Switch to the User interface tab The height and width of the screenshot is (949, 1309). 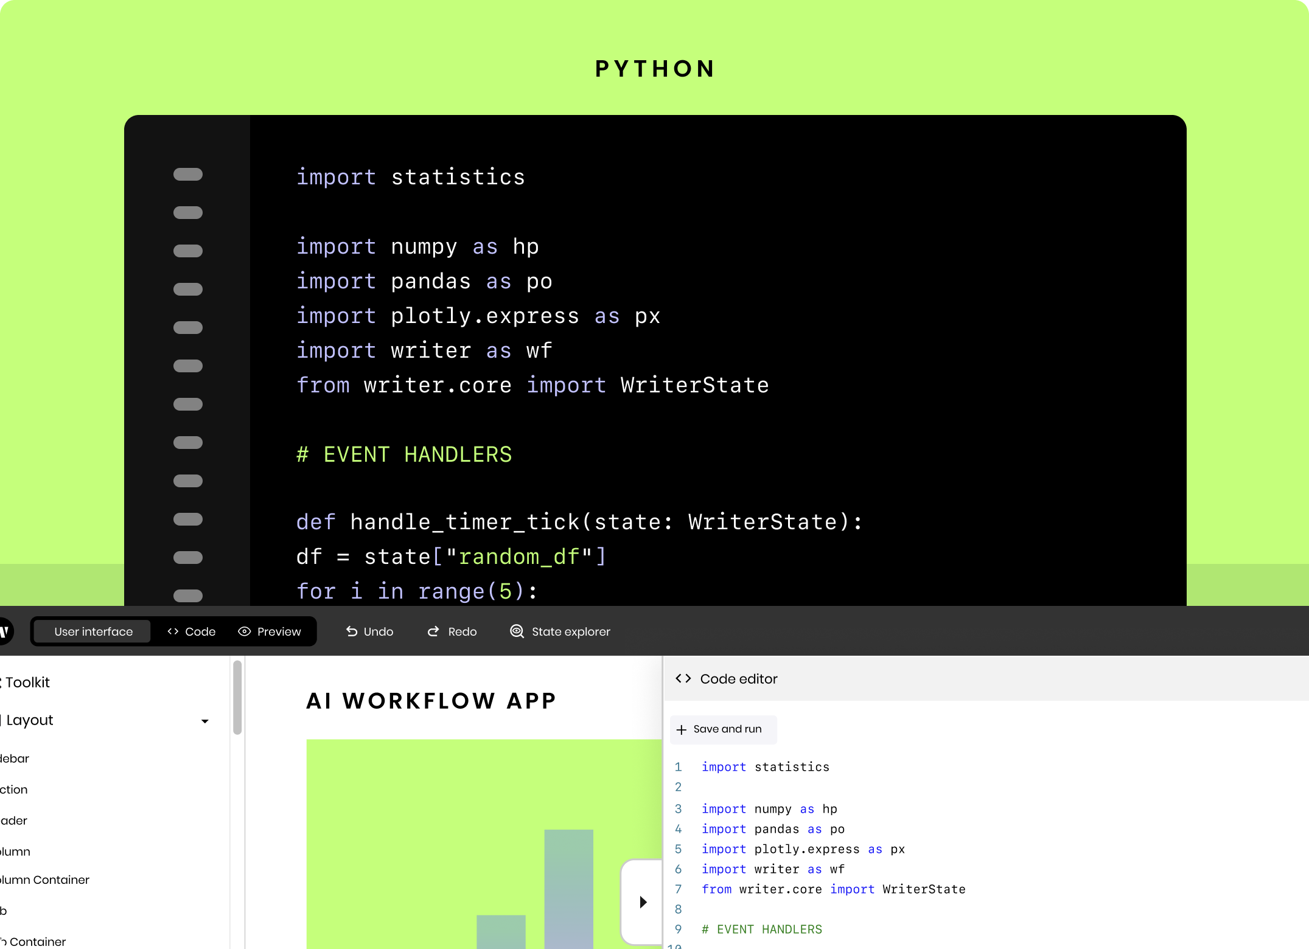92,631
